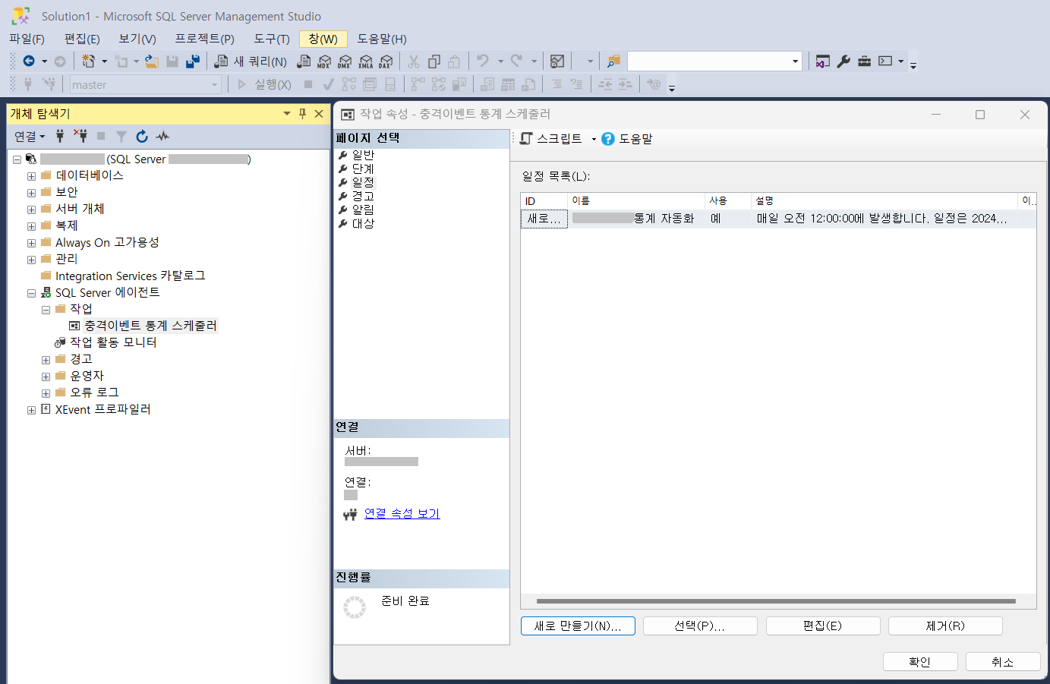
Task: Open the 도움말(H) menu
Action: [x=382, y=39]
